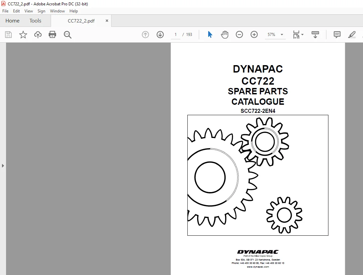Click the fit page width icon

296,35
